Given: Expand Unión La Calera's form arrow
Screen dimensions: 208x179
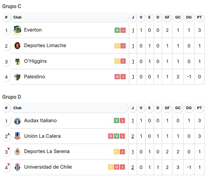Looking at the screenshot, I should 123,136.
